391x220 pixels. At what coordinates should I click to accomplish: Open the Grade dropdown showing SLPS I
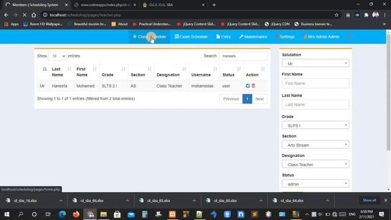click(315, 125)
